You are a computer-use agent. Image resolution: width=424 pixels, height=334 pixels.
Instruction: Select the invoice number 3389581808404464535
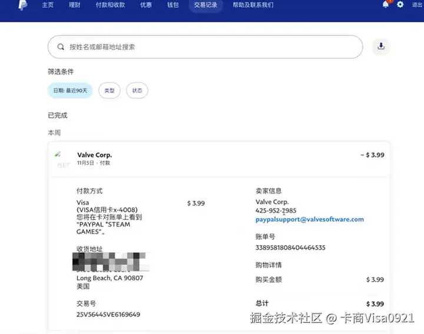[x=290, y=248]
